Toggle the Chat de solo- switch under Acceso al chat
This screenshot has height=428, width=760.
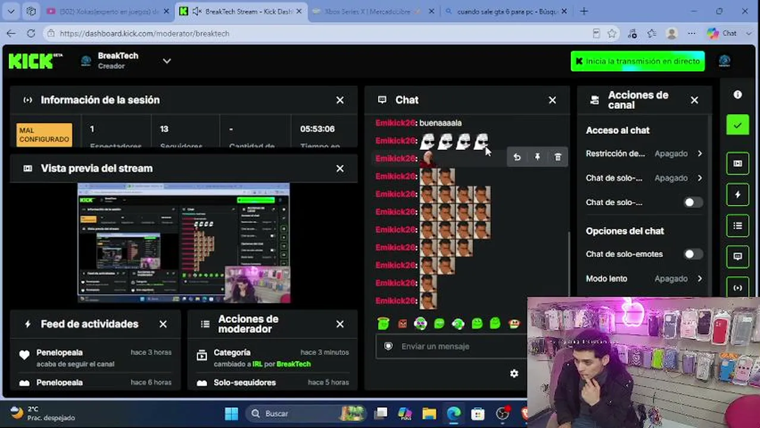(692, 202)
